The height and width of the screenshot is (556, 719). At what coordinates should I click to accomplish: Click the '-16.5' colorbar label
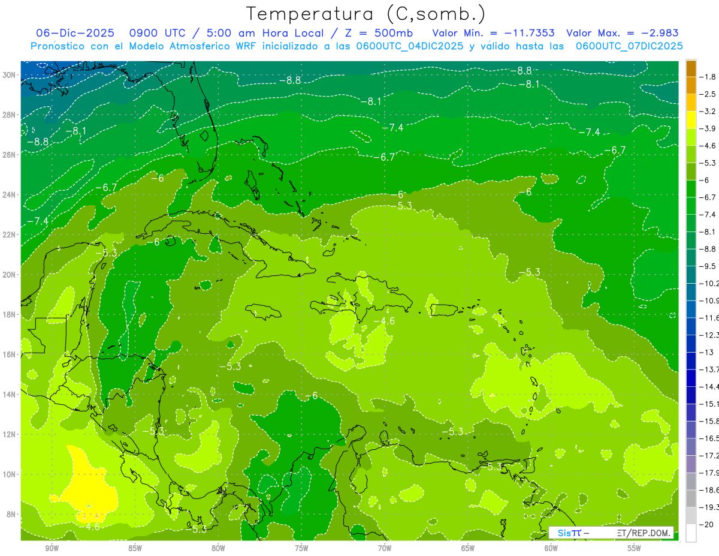pyautogui.click(x=710, y=438)
